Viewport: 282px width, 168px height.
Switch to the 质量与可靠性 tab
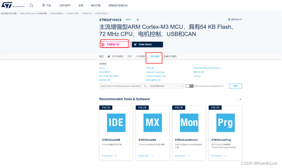point(170,56)
